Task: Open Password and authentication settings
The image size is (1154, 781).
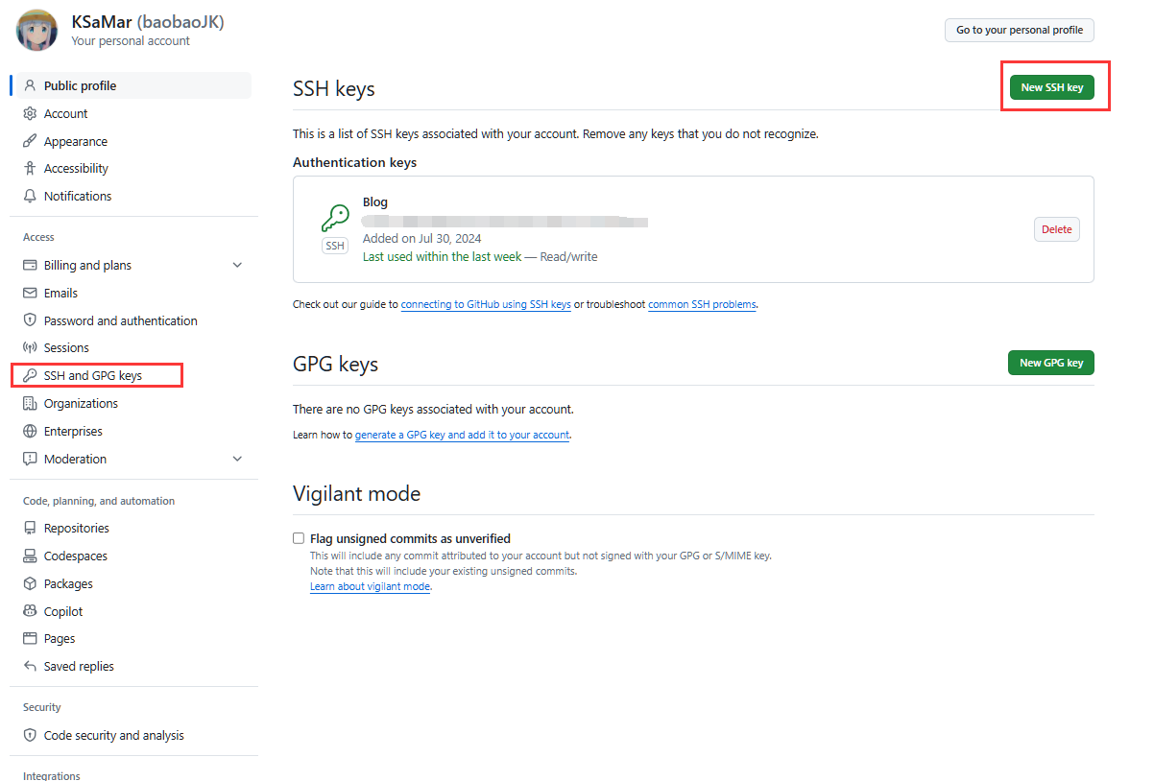Action: [x=133, y=320]
